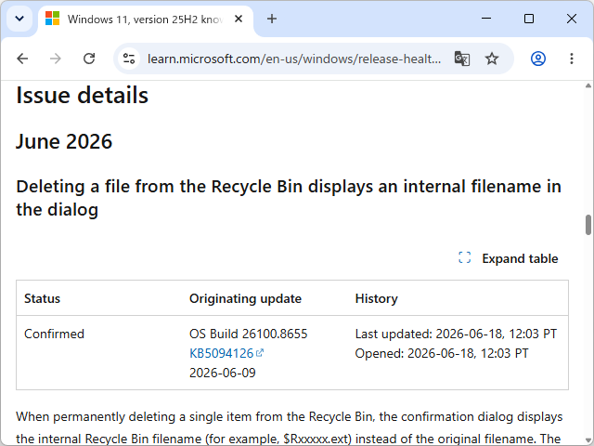Open a new tab with plus button

pos(272,19)
